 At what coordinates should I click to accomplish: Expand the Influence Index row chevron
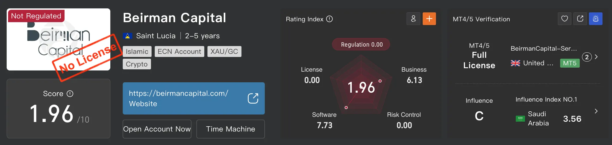coord(596,111)
